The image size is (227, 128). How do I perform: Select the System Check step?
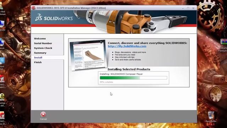click(43, 48)
